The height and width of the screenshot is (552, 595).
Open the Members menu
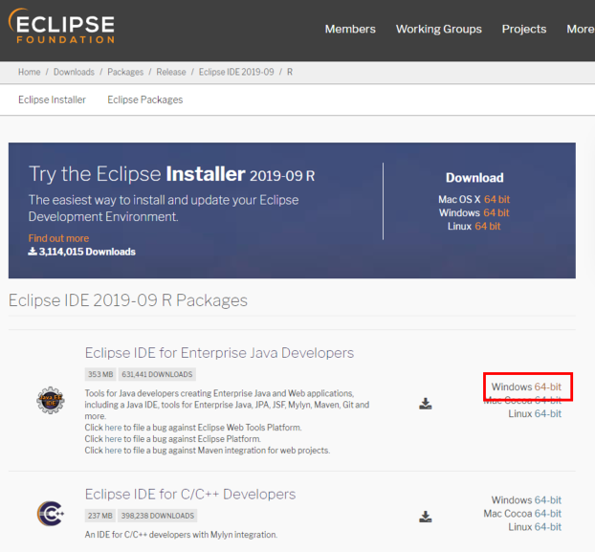(x=350, y=30)
